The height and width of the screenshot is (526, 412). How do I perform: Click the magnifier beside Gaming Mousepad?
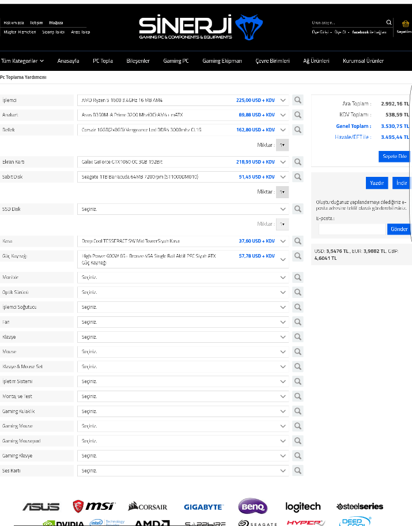pos(297,441)
